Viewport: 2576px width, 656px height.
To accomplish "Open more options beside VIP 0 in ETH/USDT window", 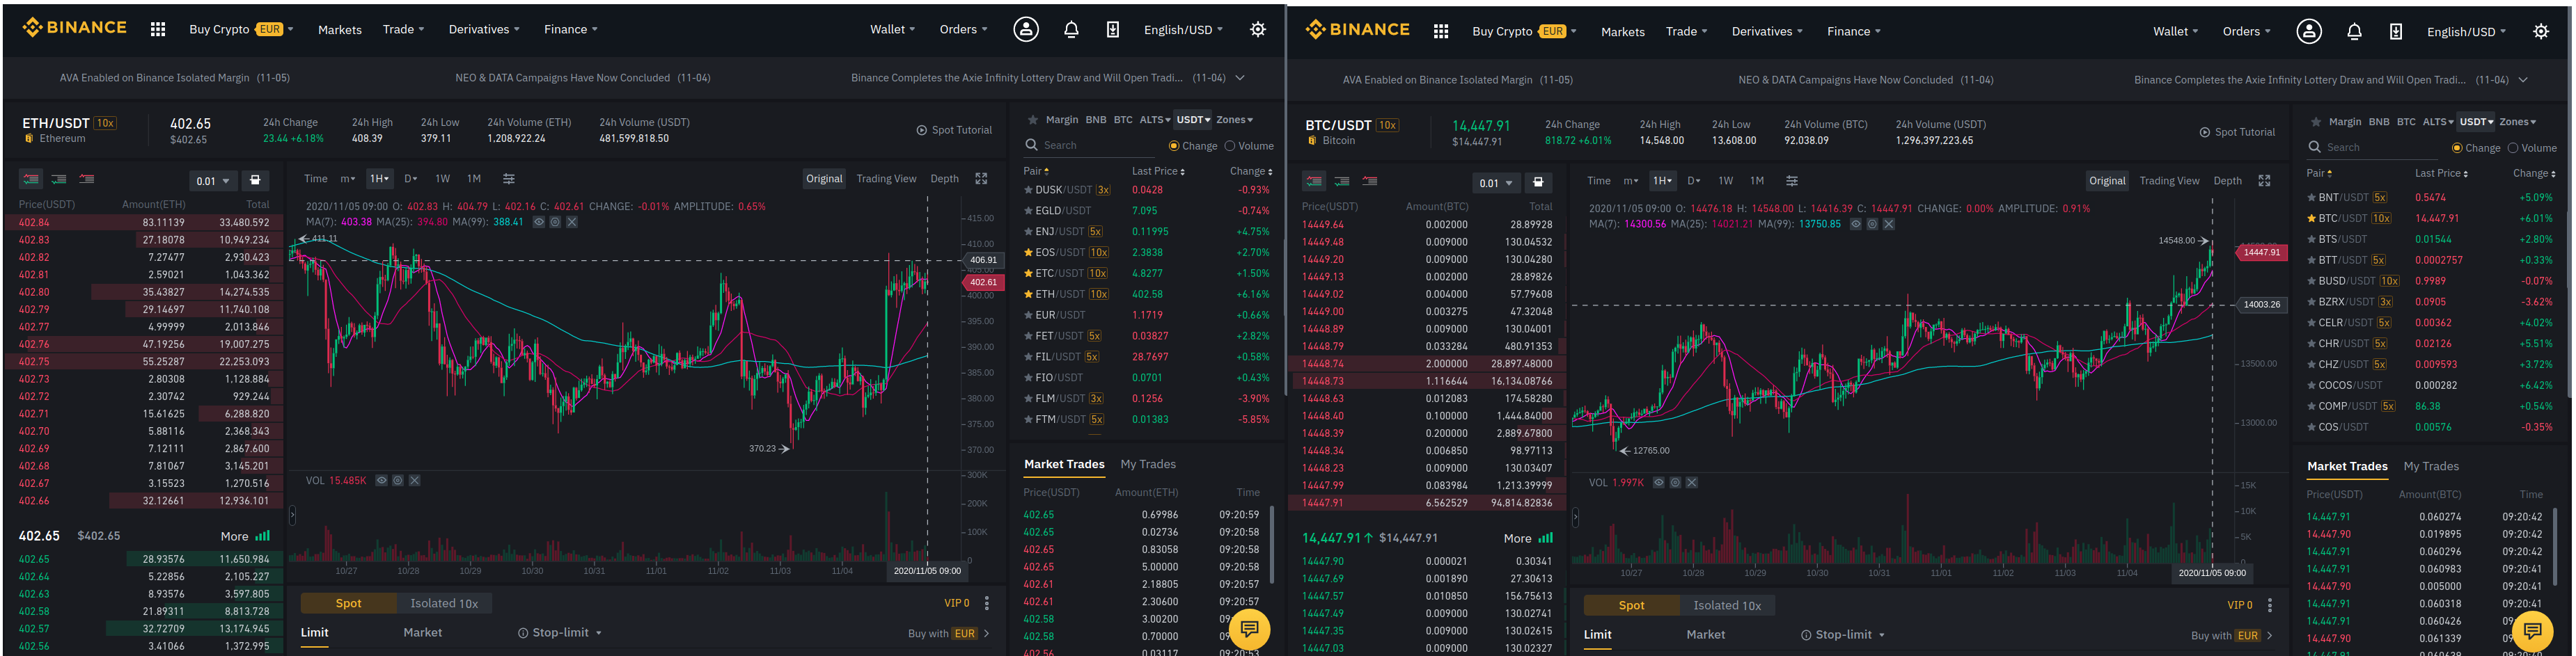I will [987, 603].
